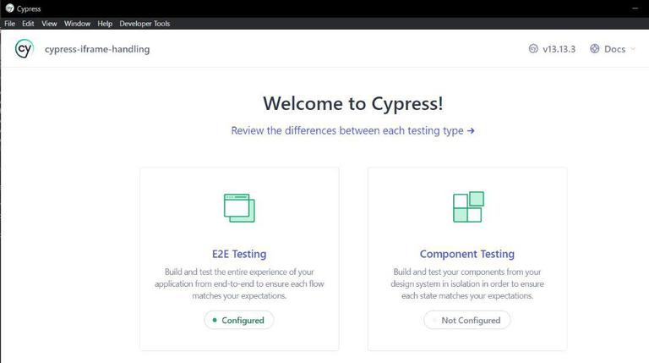649x363 pixels.
Task: Review the differences between testing types link
Action: pos(352,130)
